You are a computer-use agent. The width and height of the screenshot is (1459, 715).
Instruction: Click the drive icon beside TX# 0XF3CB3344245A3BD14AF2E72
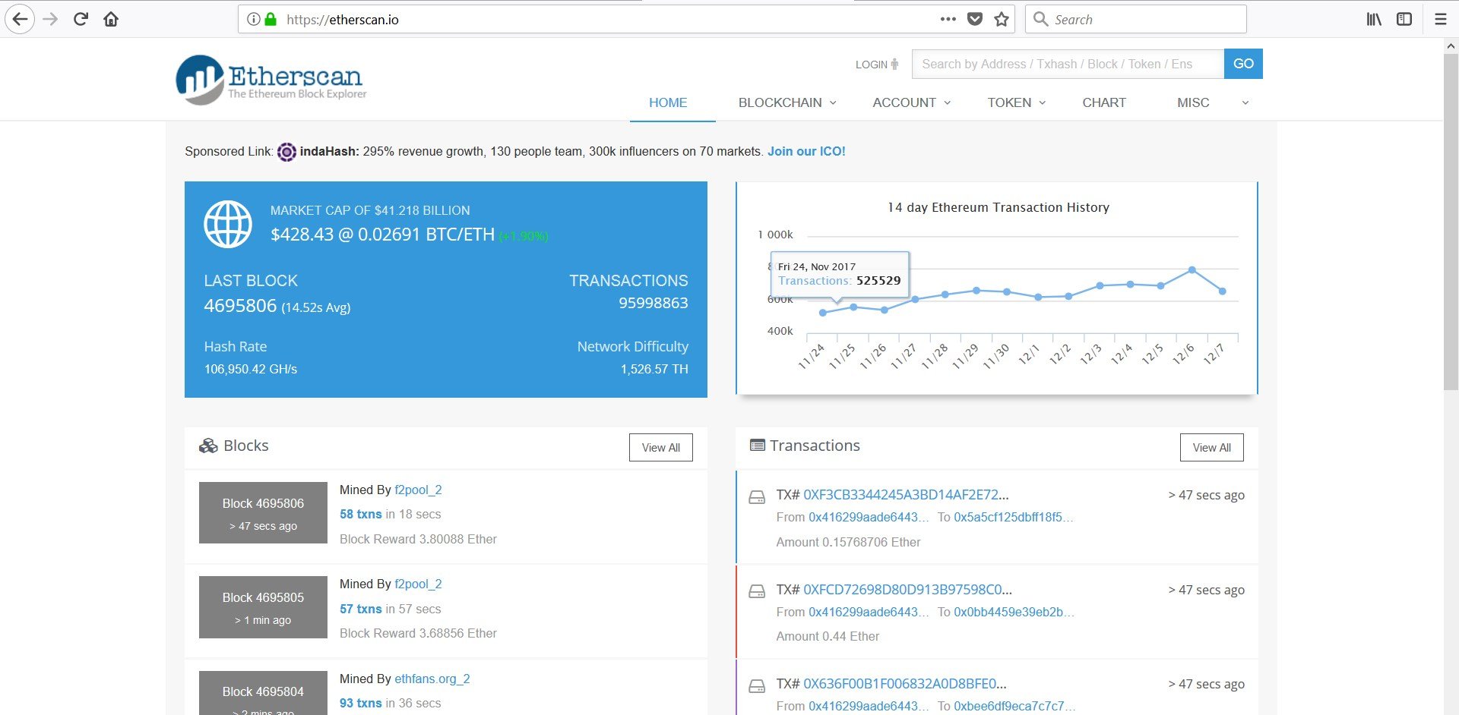point(757,498)
